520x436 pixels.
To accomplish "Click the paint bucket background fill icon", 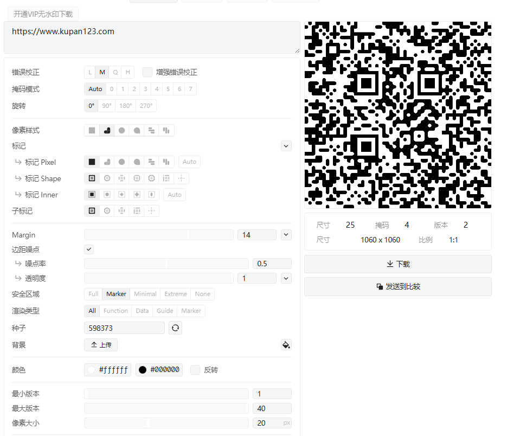I will [286, 345].
